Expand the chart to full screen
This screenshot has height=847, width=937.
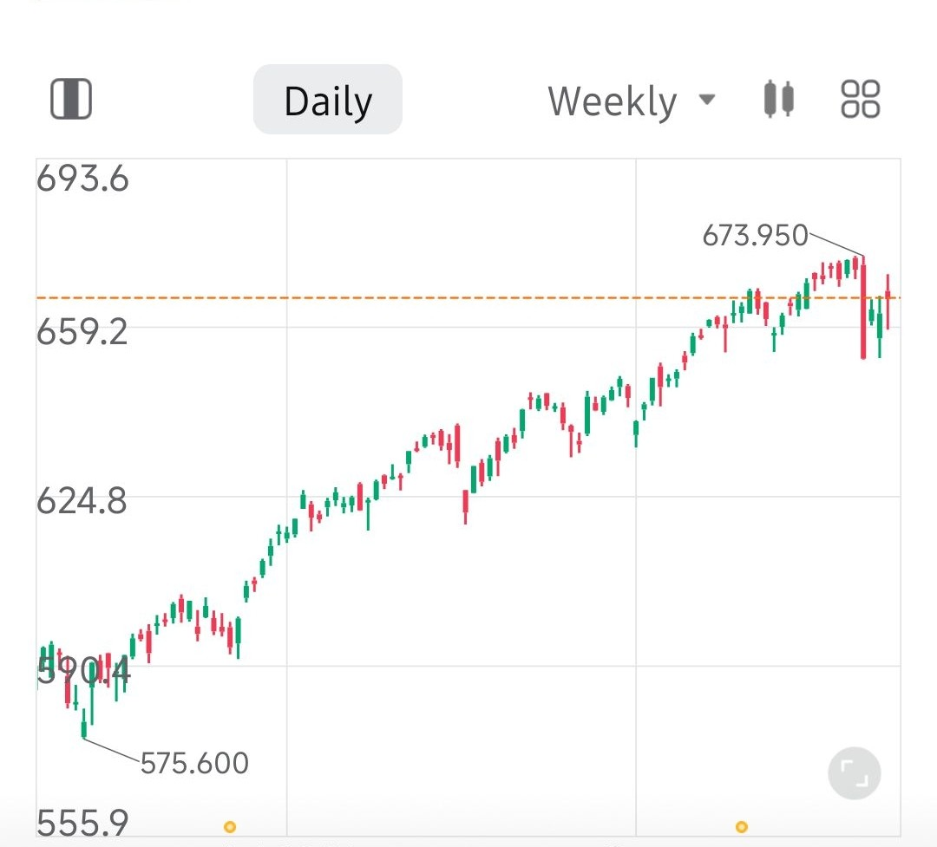[x=854, y=772]
